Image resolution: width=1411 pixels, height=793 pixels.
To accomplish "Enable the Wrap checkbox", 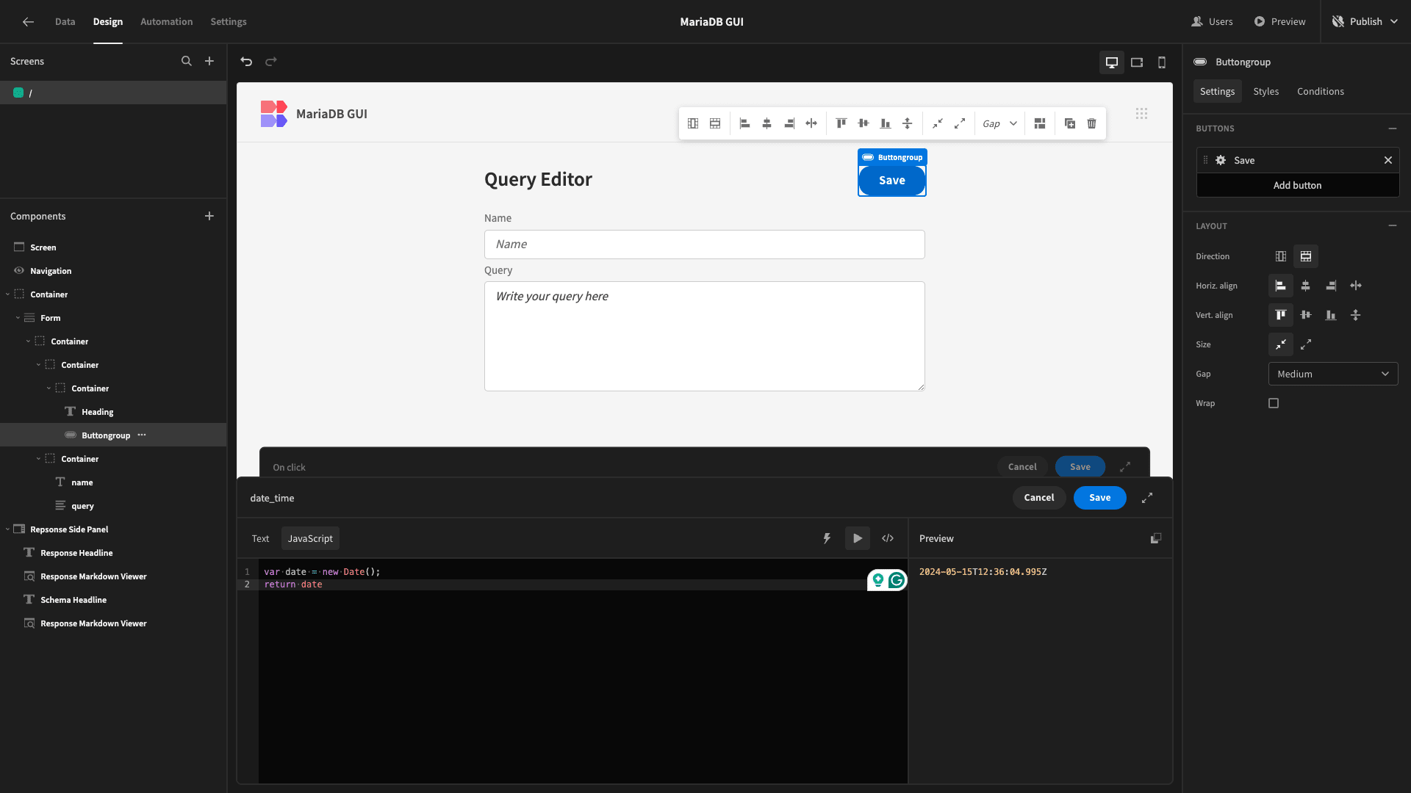I will tap(1274, 403).
